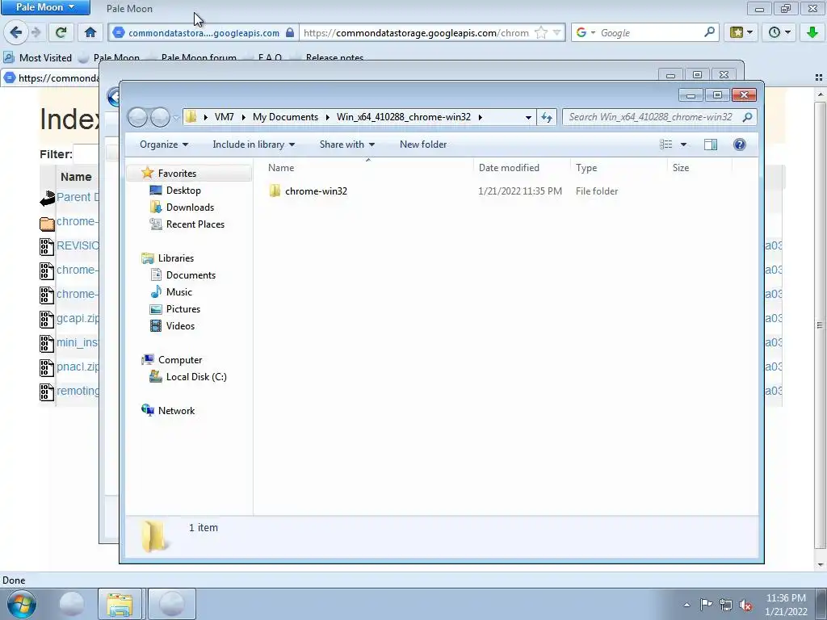
Task: Open the Share with menu
Action: 347,145
